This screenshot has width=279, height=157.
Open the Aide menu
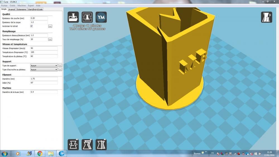click(38, 6)
